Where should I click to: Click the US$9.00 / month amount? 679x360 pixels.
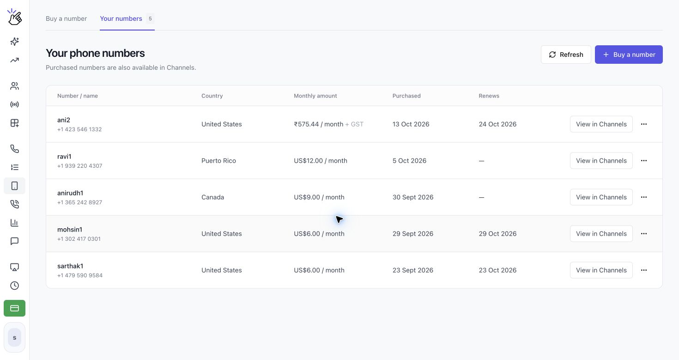coord(319,197)
